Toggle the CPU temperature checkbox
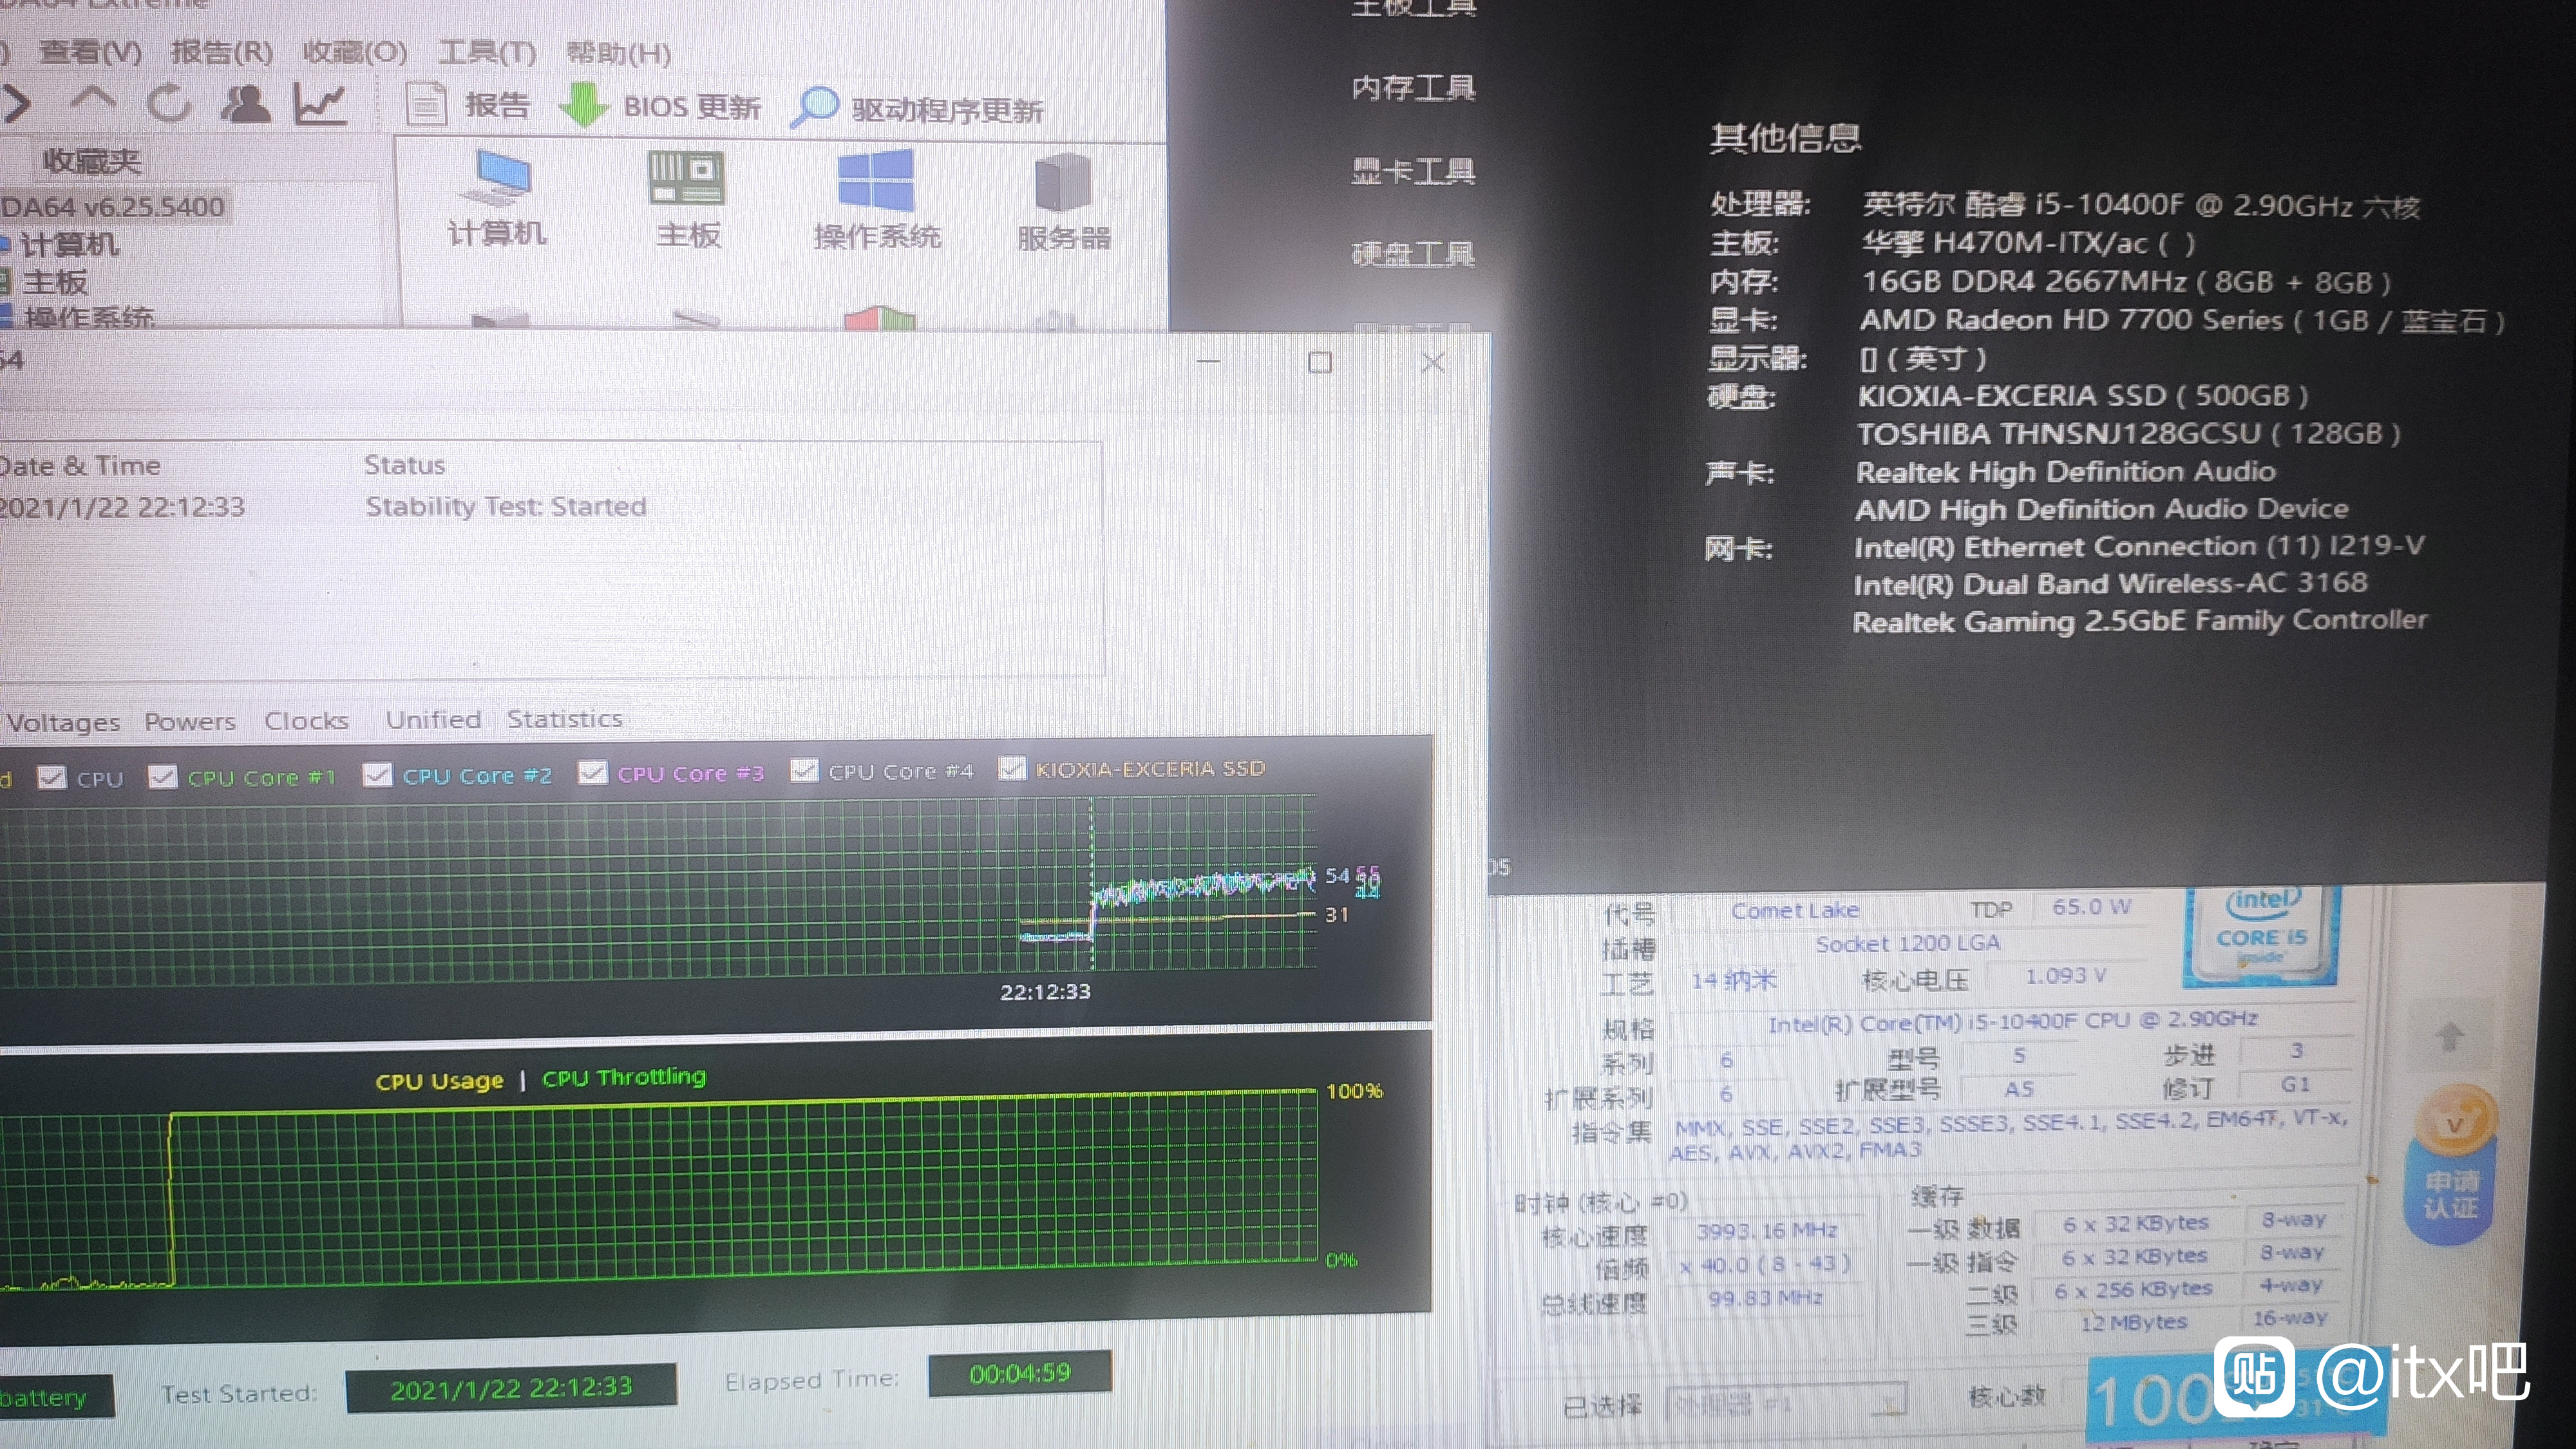This screenshot has width=2576, height=1449. click(x=52, y=778)
